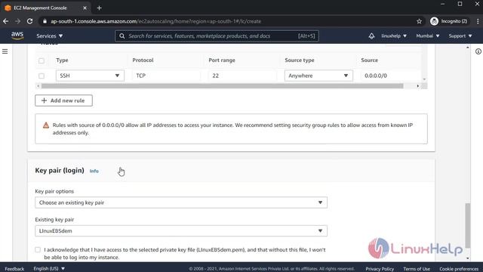Click Add new rule button
This screenshot has width=483, height=272.
point(63,100)
